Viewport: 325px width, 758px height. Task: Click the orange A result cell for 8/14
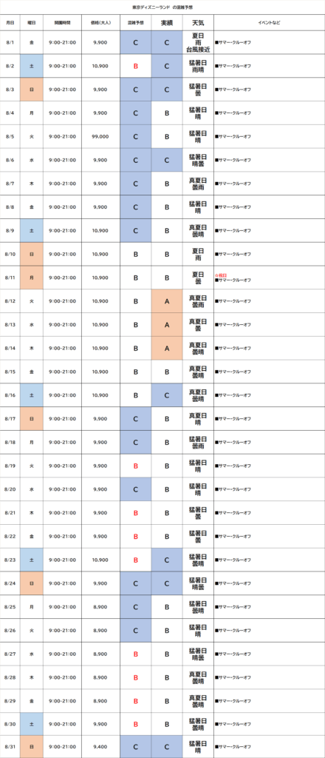[x=167, y=348]
